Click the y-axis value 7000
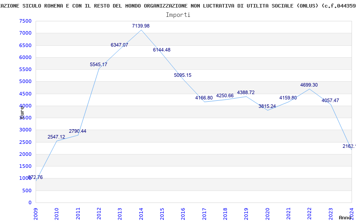356x222 pixels. tap(26, 33)
